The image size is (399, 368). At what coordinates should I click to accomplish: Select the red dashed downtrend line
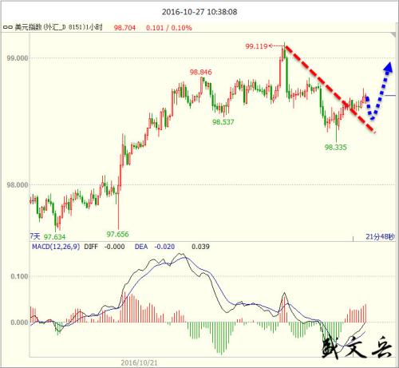coord(330,89)
